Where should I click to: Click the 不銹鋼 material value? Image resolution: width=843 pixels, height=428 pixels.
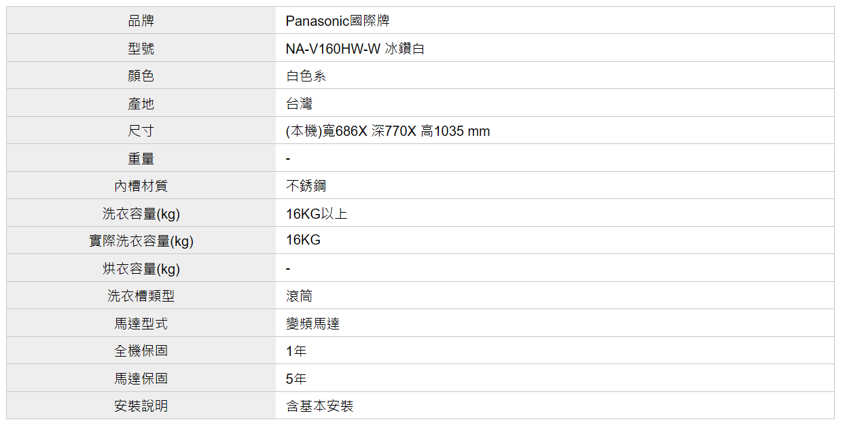tap(306, 186)
